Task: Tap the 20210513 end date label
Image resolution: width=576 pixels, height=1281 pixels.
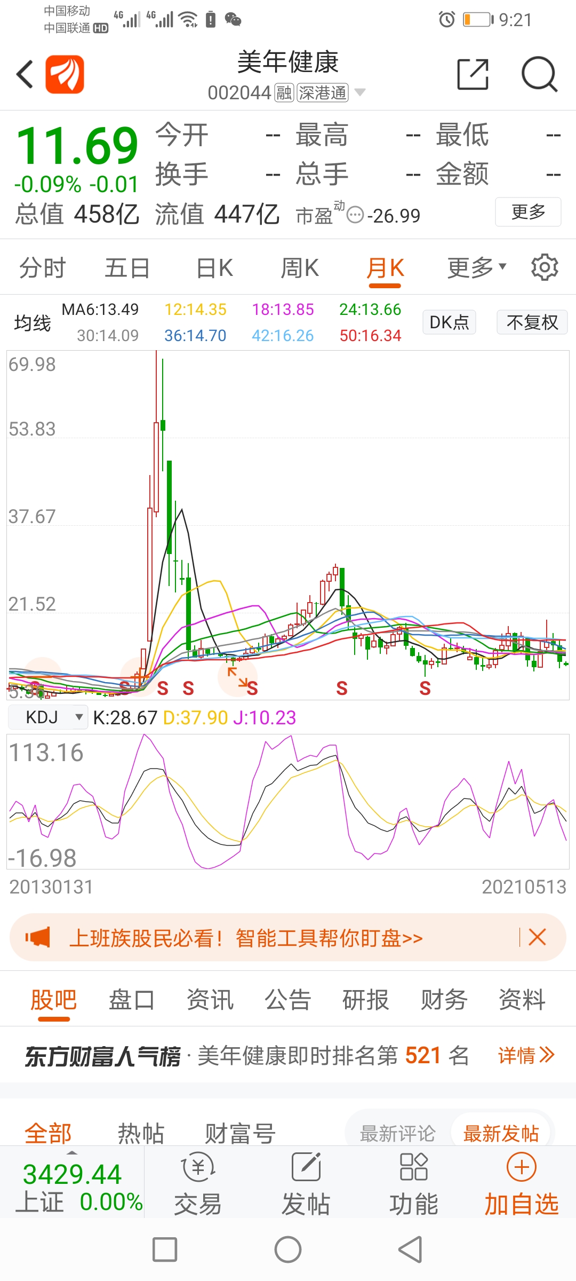Action: pos(524,887)
